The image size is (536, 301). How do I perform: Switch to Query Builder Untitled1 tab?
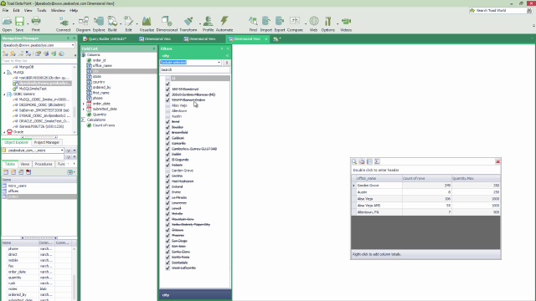[x=105, y=39]
